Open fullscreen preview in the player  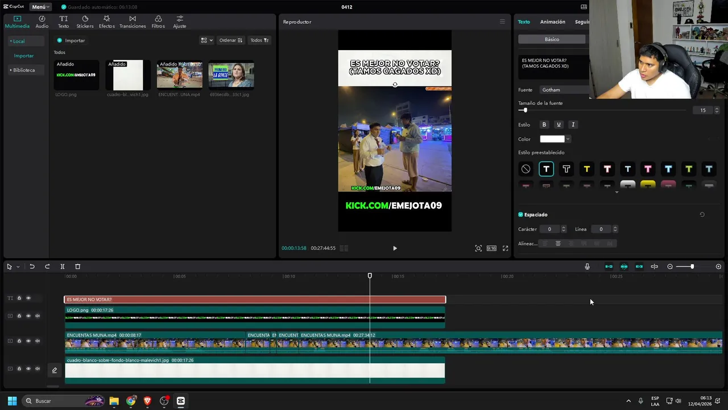point(505,248)
